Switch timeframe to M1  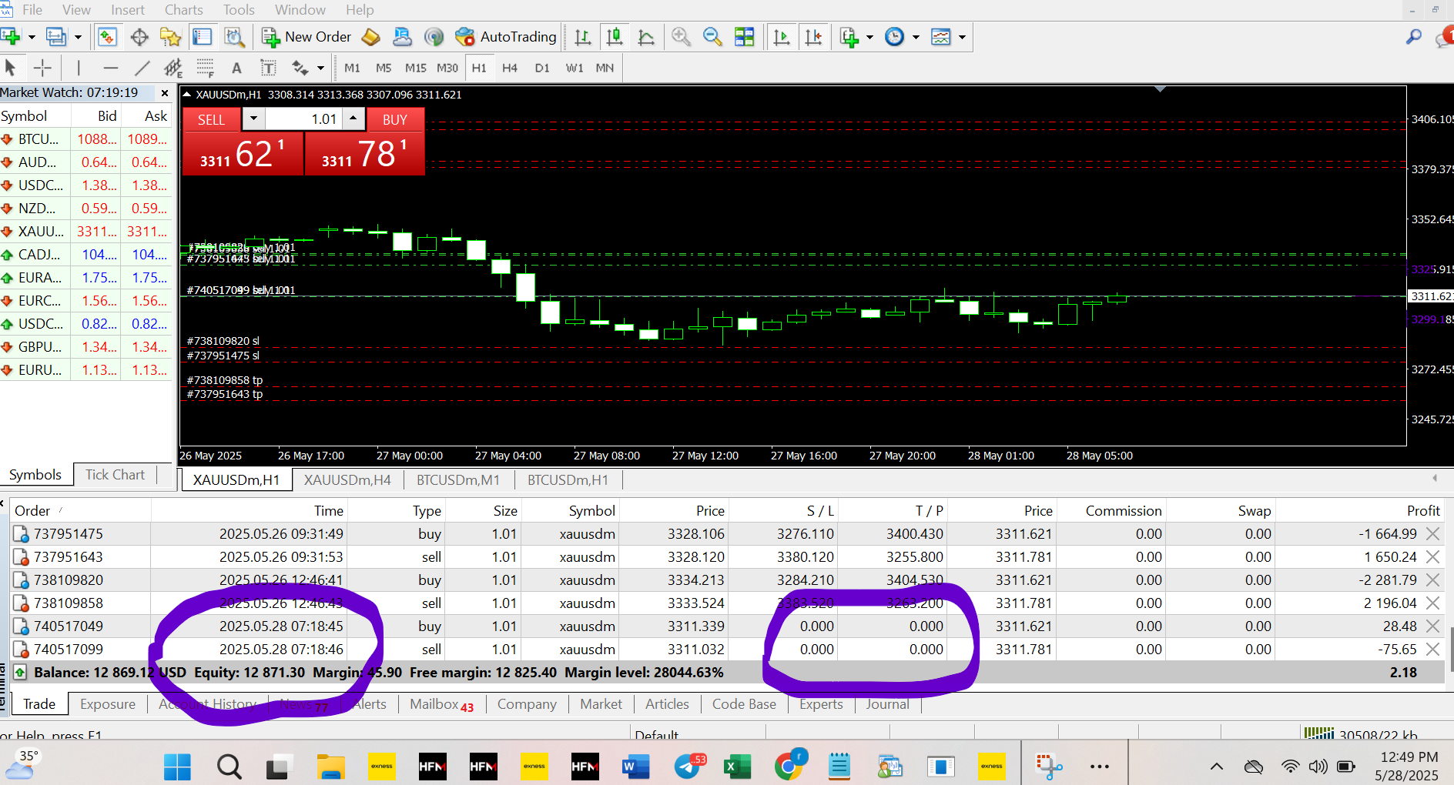coord(352,68)
